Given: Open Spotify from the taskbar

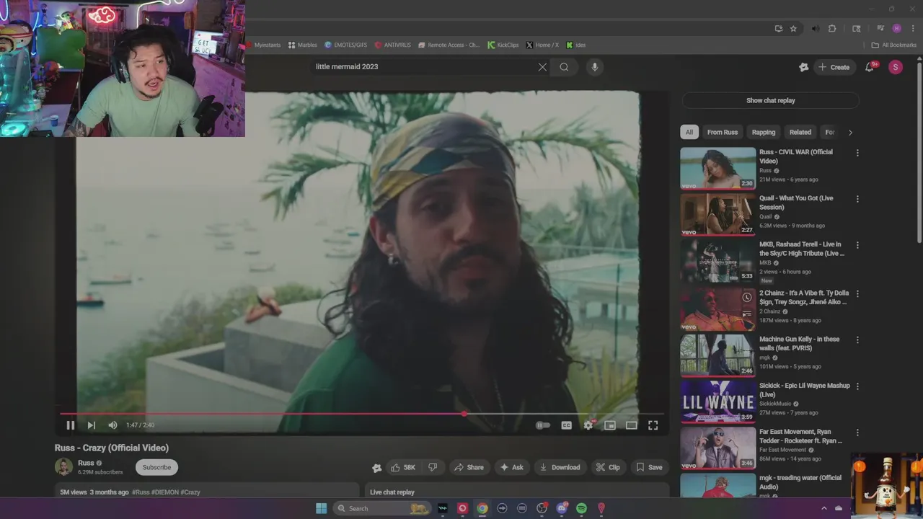Looking at the screenshot, I should pyautogui.click(x=581, y=508).
